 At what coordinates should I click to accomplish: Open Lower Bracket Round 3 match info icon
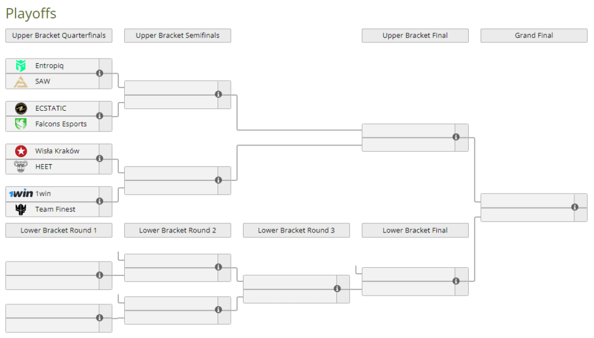tap(337, 289)
